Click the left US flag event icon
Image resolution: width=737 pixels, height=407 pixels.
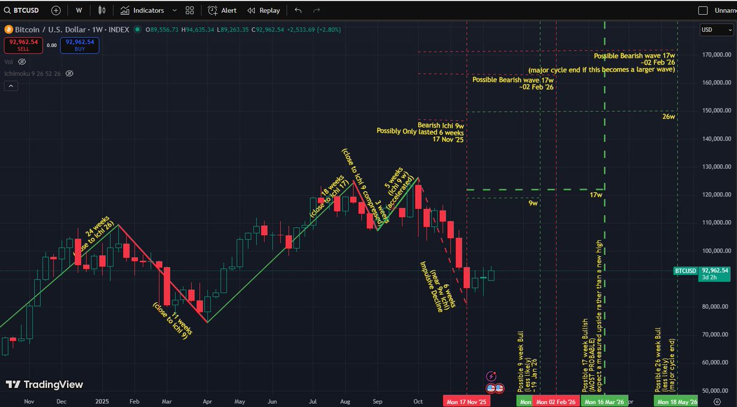pyautogui.click(x=491, y=388)
